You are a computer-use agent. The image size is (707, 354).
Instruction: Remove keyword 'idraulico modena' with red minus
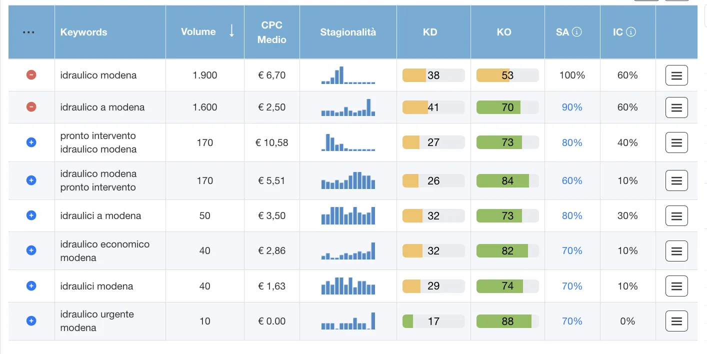click(31, 75)
